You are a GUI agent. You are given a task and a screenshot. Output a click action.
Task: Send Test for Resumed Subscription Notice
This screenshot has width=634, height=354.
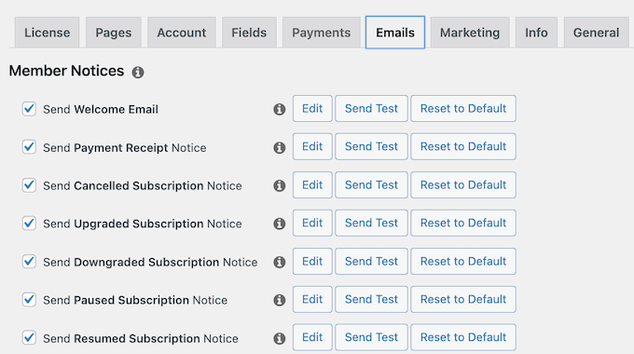tap(371, 337)
